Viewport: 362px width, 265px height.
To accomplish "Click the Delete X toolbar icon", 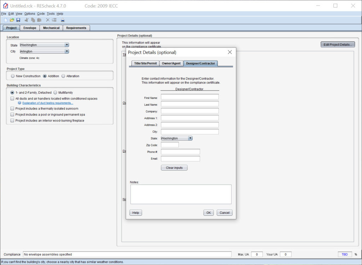I will 48,20.
